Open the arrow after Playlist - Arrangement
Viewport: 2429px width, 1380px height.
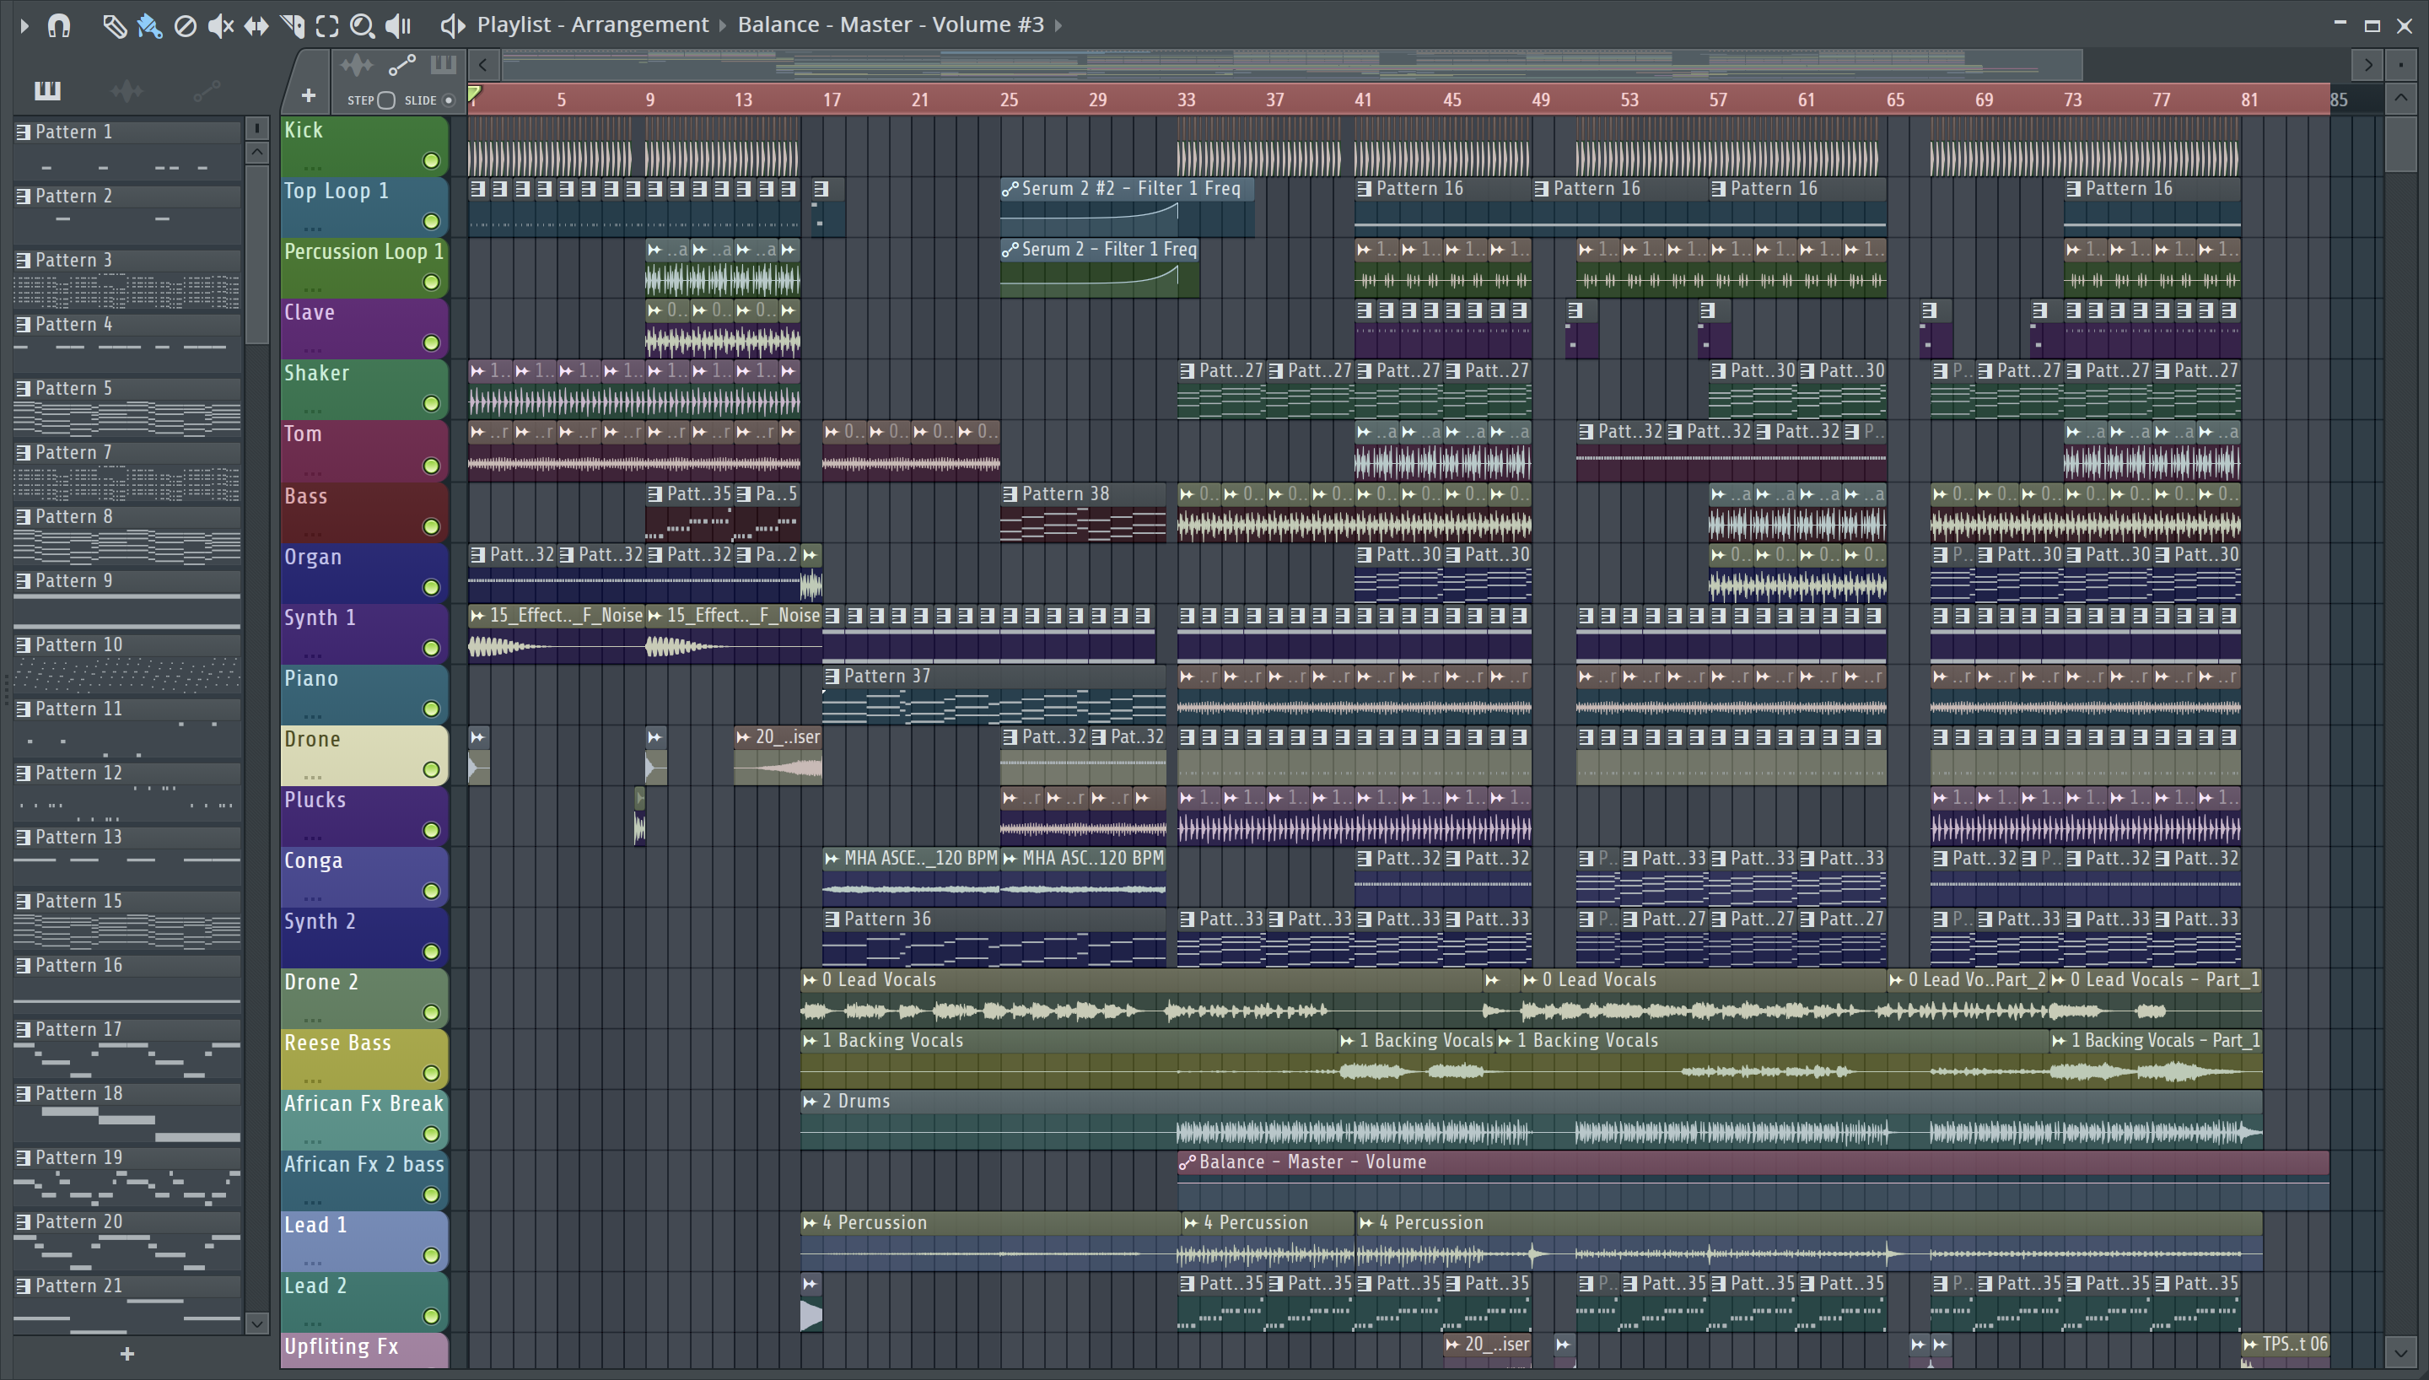click(x=722, y=25)
